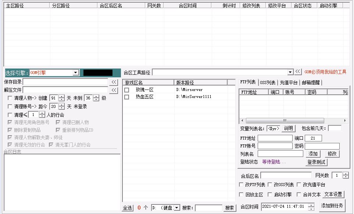Tick the 合并文本 checkbox
Viewport: 354px width, 214px height.
[x=299, y=194]
